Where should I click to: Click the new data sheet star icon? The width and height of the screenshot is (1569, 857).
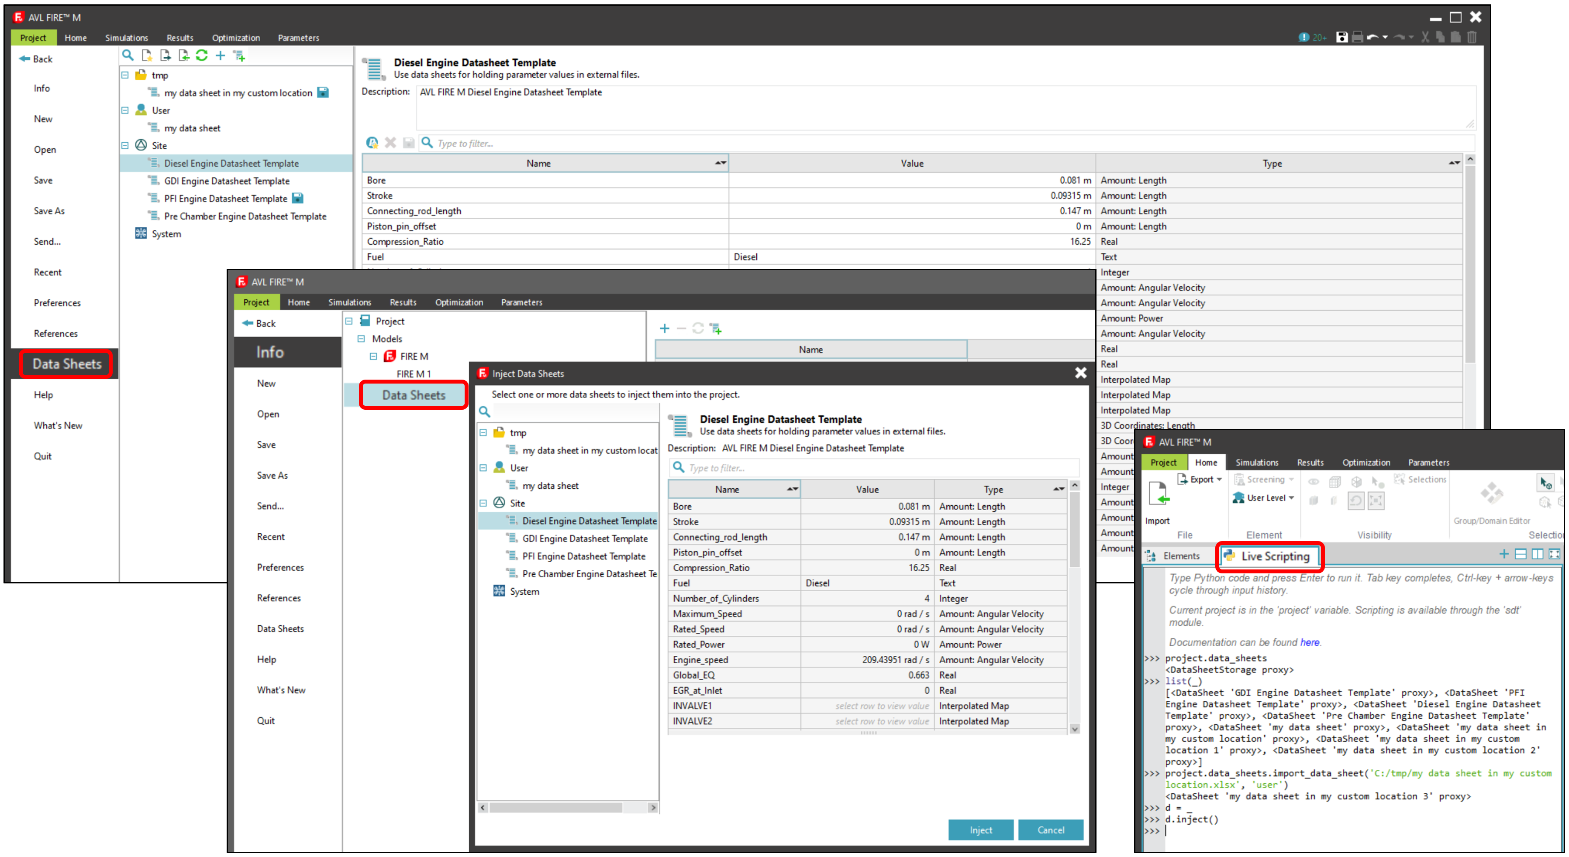(x=147, y=55)
